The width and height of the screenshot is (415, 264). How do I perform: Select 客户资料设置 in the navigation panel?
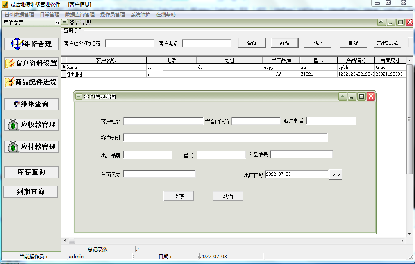[31, 63]
